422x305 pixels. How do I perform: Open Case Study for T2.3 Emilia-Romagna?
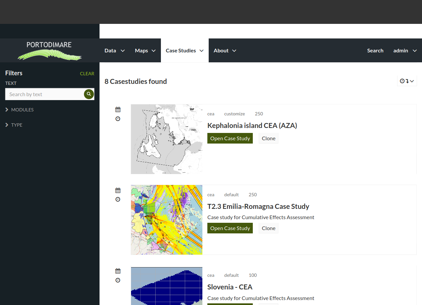(230, 228)
